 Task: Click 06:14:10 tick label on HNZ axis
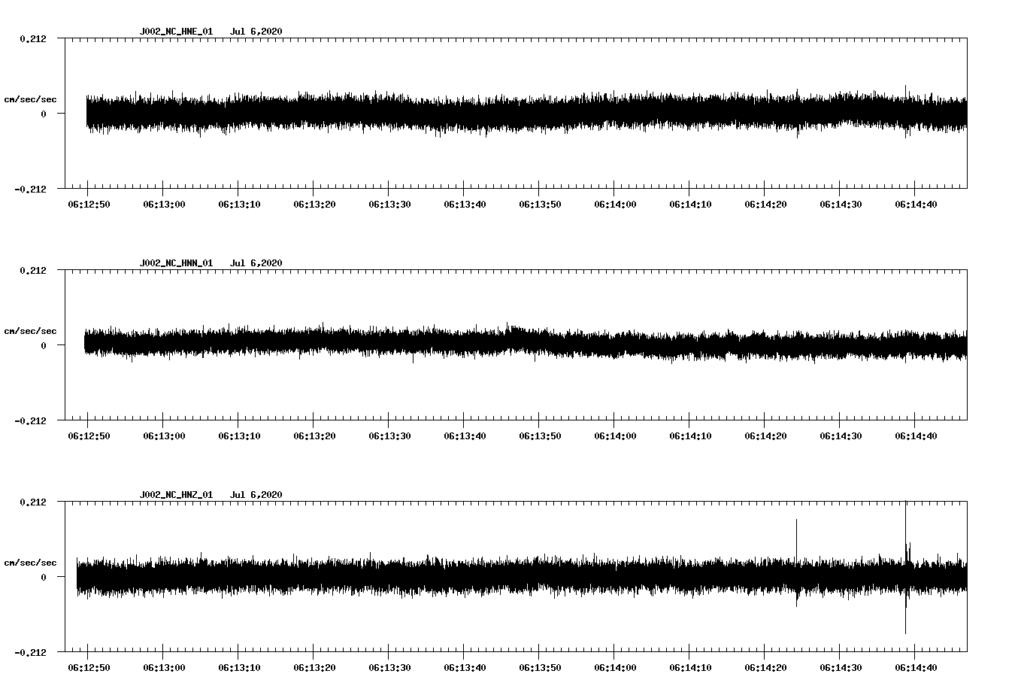[x=690, y=668]
